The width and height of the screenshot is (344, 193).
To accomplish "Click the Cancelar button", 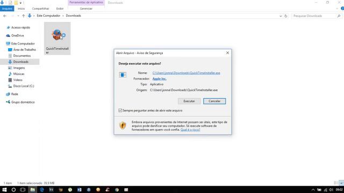I will pyautogui.click(x=214, y=101).
